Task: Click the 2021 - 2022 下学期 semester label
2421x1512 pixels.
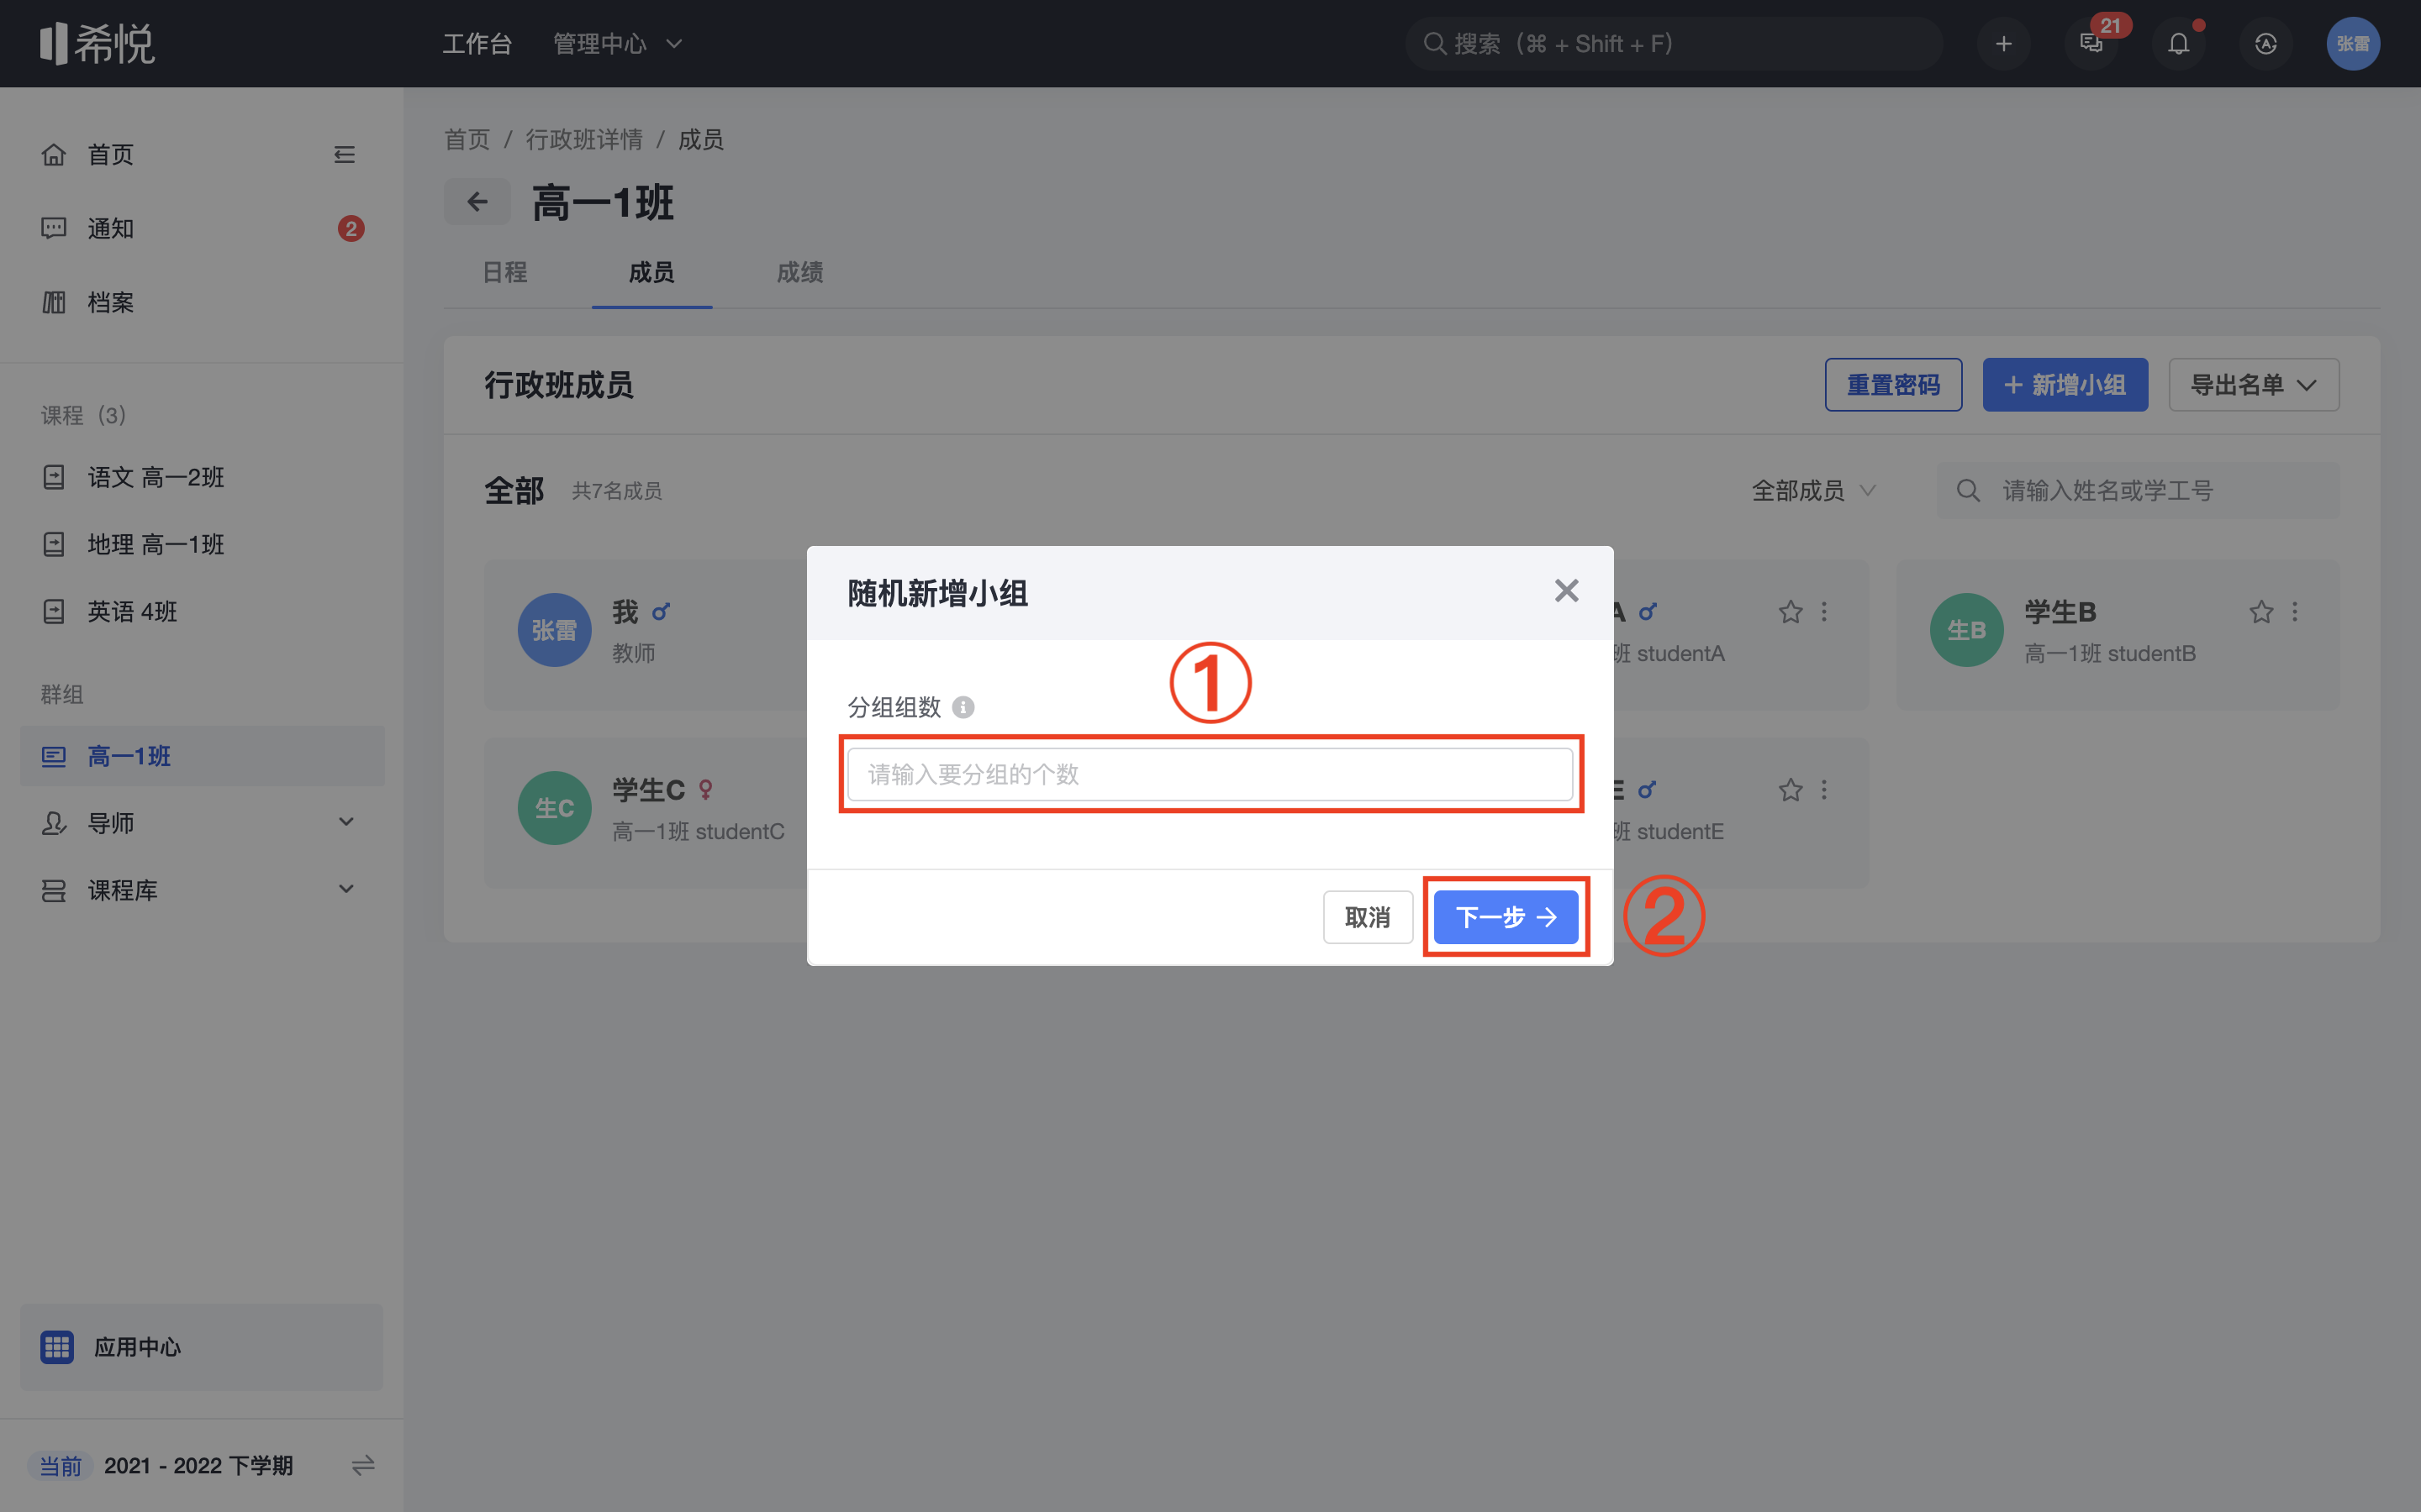Action: (x=198, y=1466)
